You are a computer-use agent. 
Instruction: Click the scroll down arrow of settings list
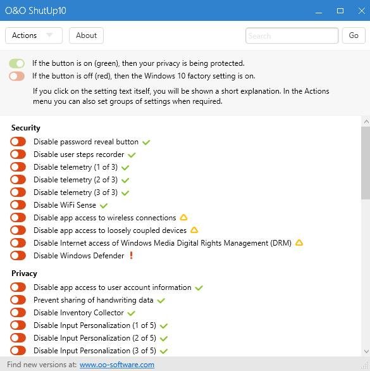(366, 351)
